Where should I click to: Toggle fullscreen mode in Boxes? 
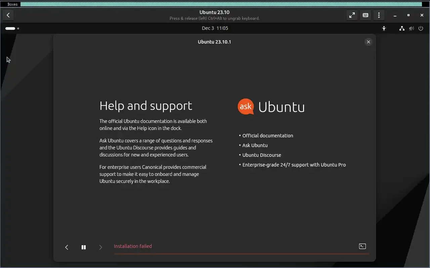point(352,15)
